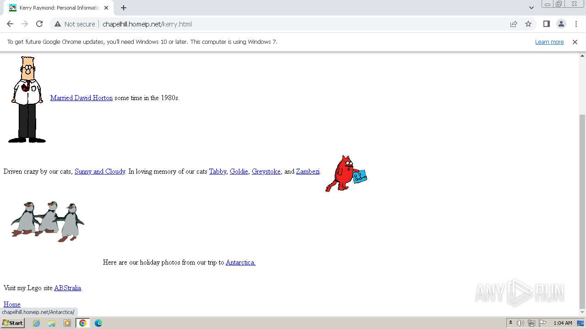Switch to Chrome taskbar button

pyautogui.click(x=83, y=323)
